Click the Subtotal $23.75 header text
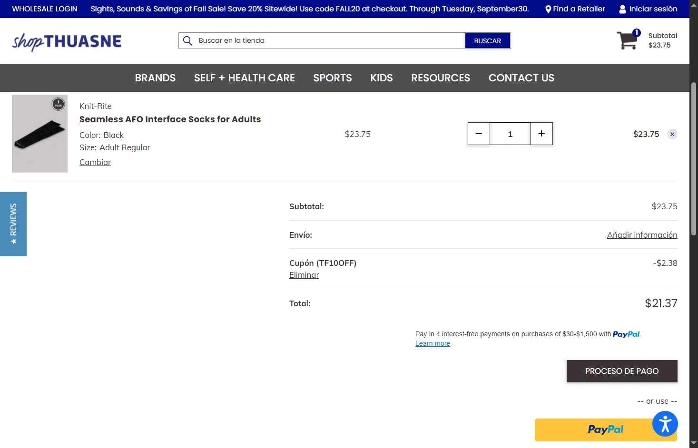This screenshot has width=698, height=448. [662, 40]
